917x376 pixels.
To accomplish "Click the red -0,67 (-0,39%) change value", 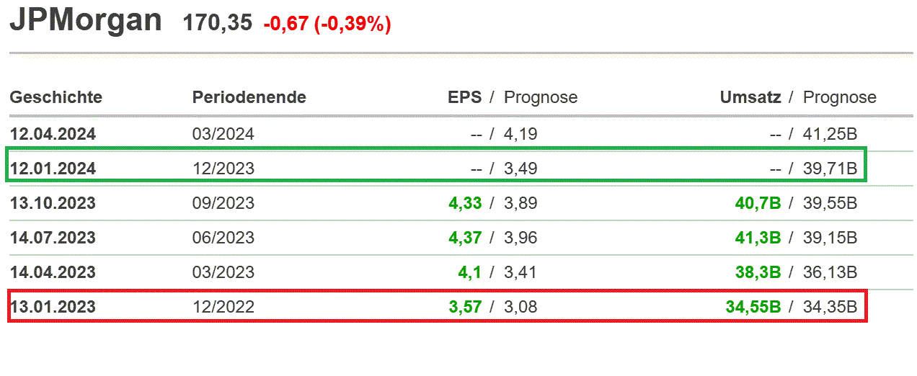I will click(x=327, y=24).
